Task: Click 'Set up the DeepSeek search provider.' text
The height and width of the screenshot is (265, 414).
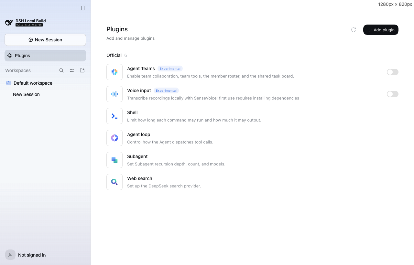Action: [164, 186]
